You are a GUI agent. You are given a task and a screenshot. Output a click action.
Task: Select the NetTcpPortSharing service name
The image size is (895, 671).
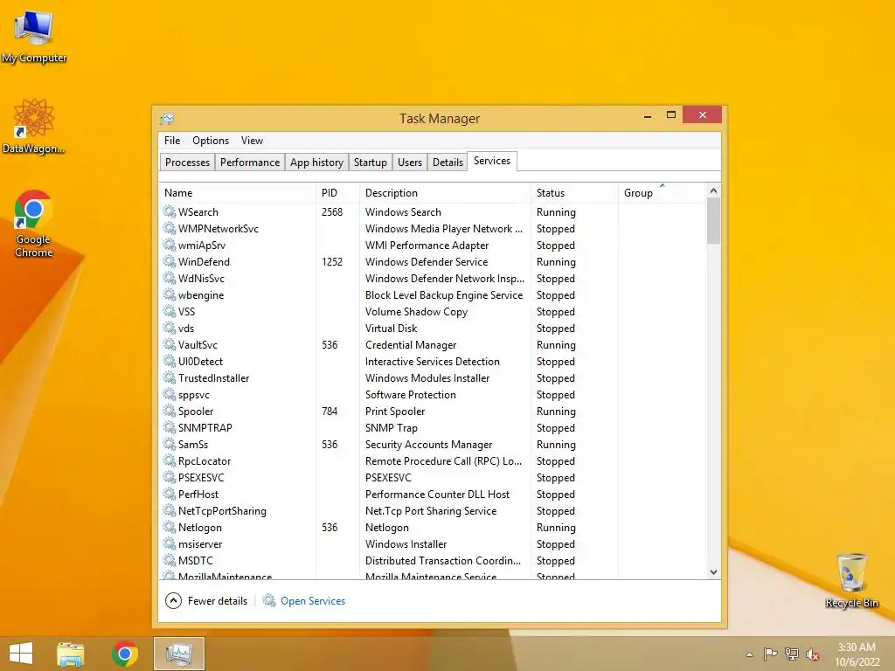point(222,510)
